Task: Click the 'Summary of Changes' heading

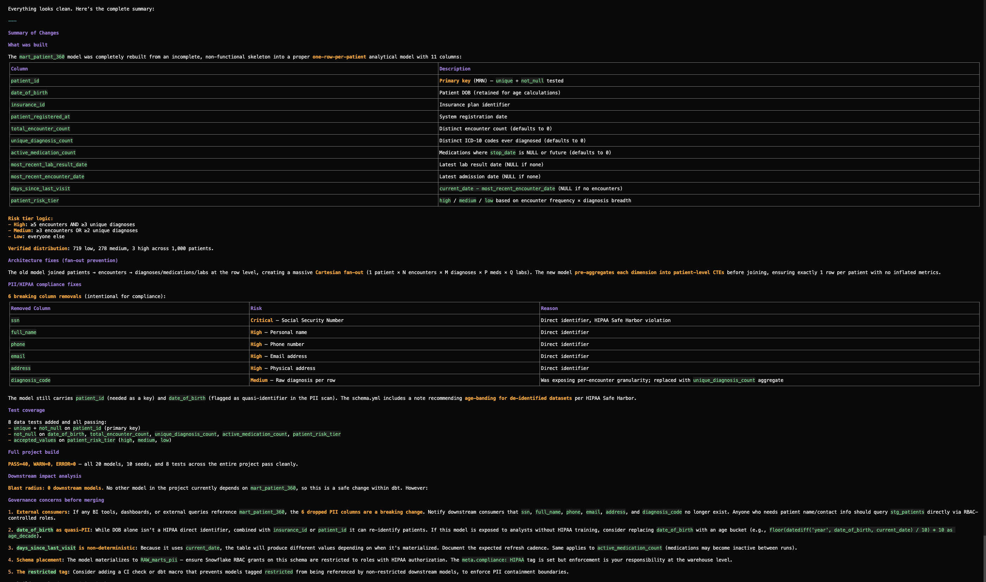Action: (x=33, y=33)
